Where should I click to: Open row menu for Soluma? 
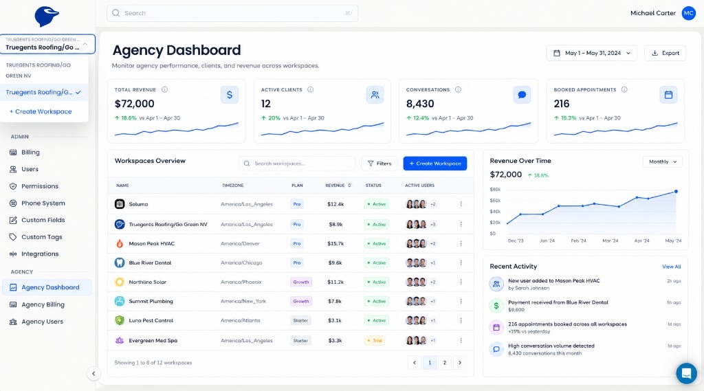click(x=461, y=204)
